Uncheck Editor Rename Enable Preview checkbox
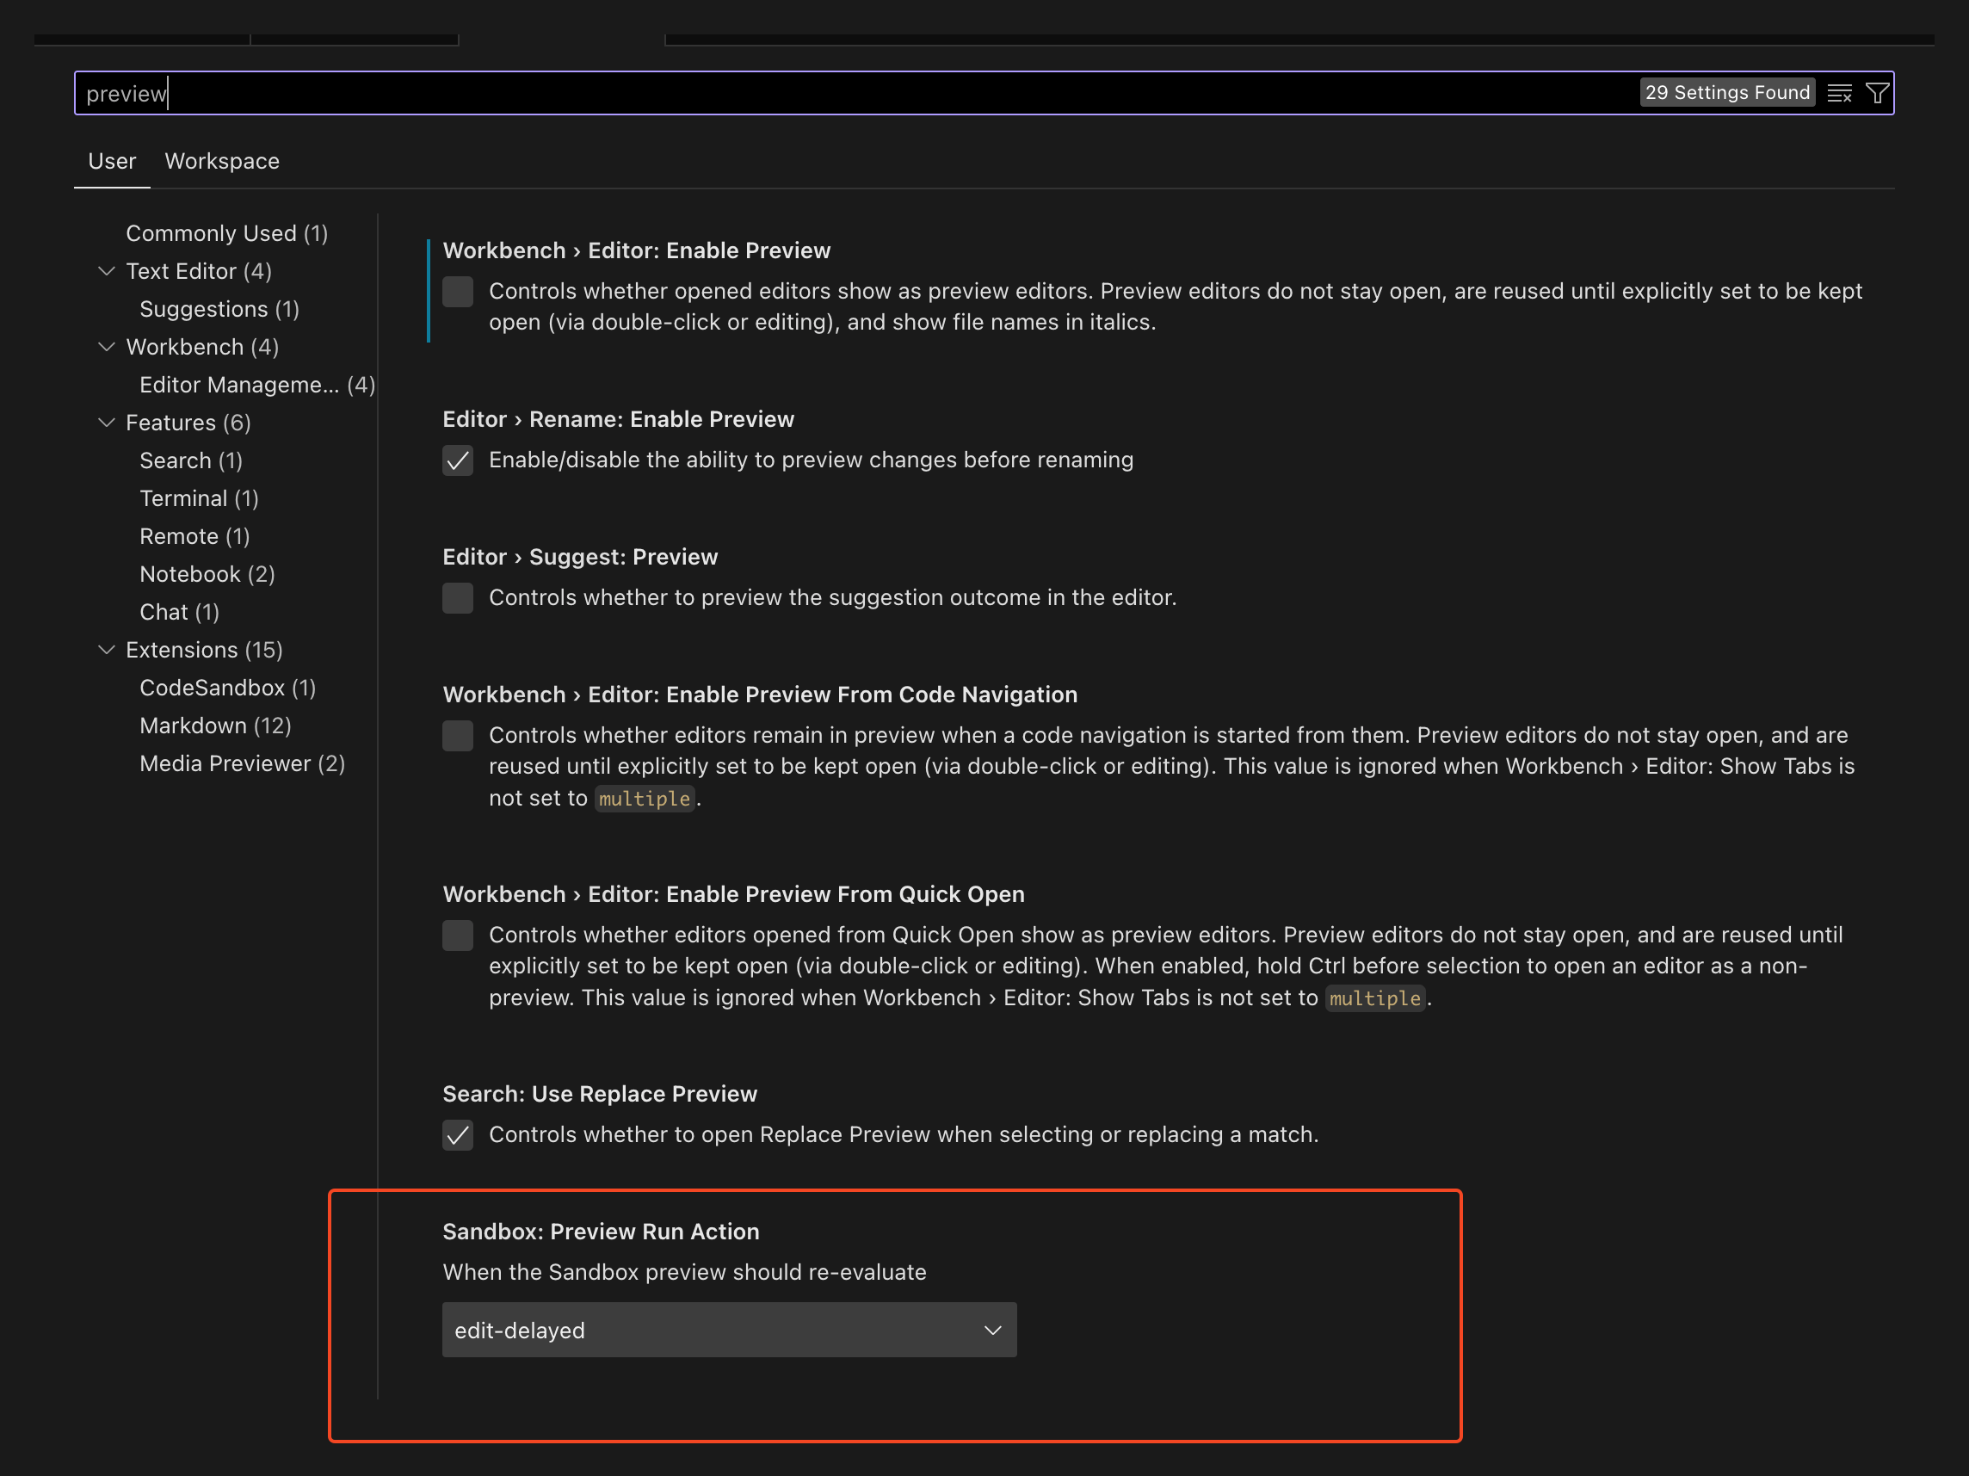The height and width of the screenshot is (1476, 1969). [458, 460]
